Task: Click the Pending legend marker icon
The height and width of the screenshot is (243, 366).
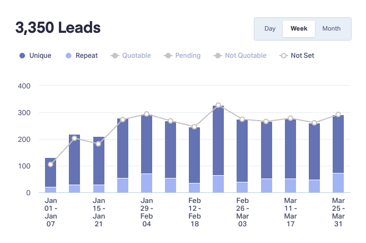Action: pyautogui.click(x=168, y=56)
